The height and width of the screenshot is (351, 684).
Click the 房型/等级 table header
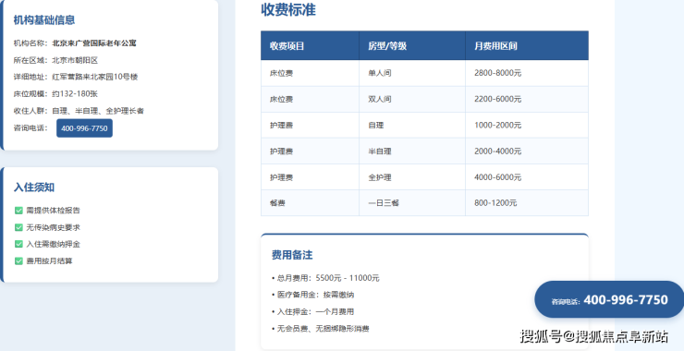[412, 46]
